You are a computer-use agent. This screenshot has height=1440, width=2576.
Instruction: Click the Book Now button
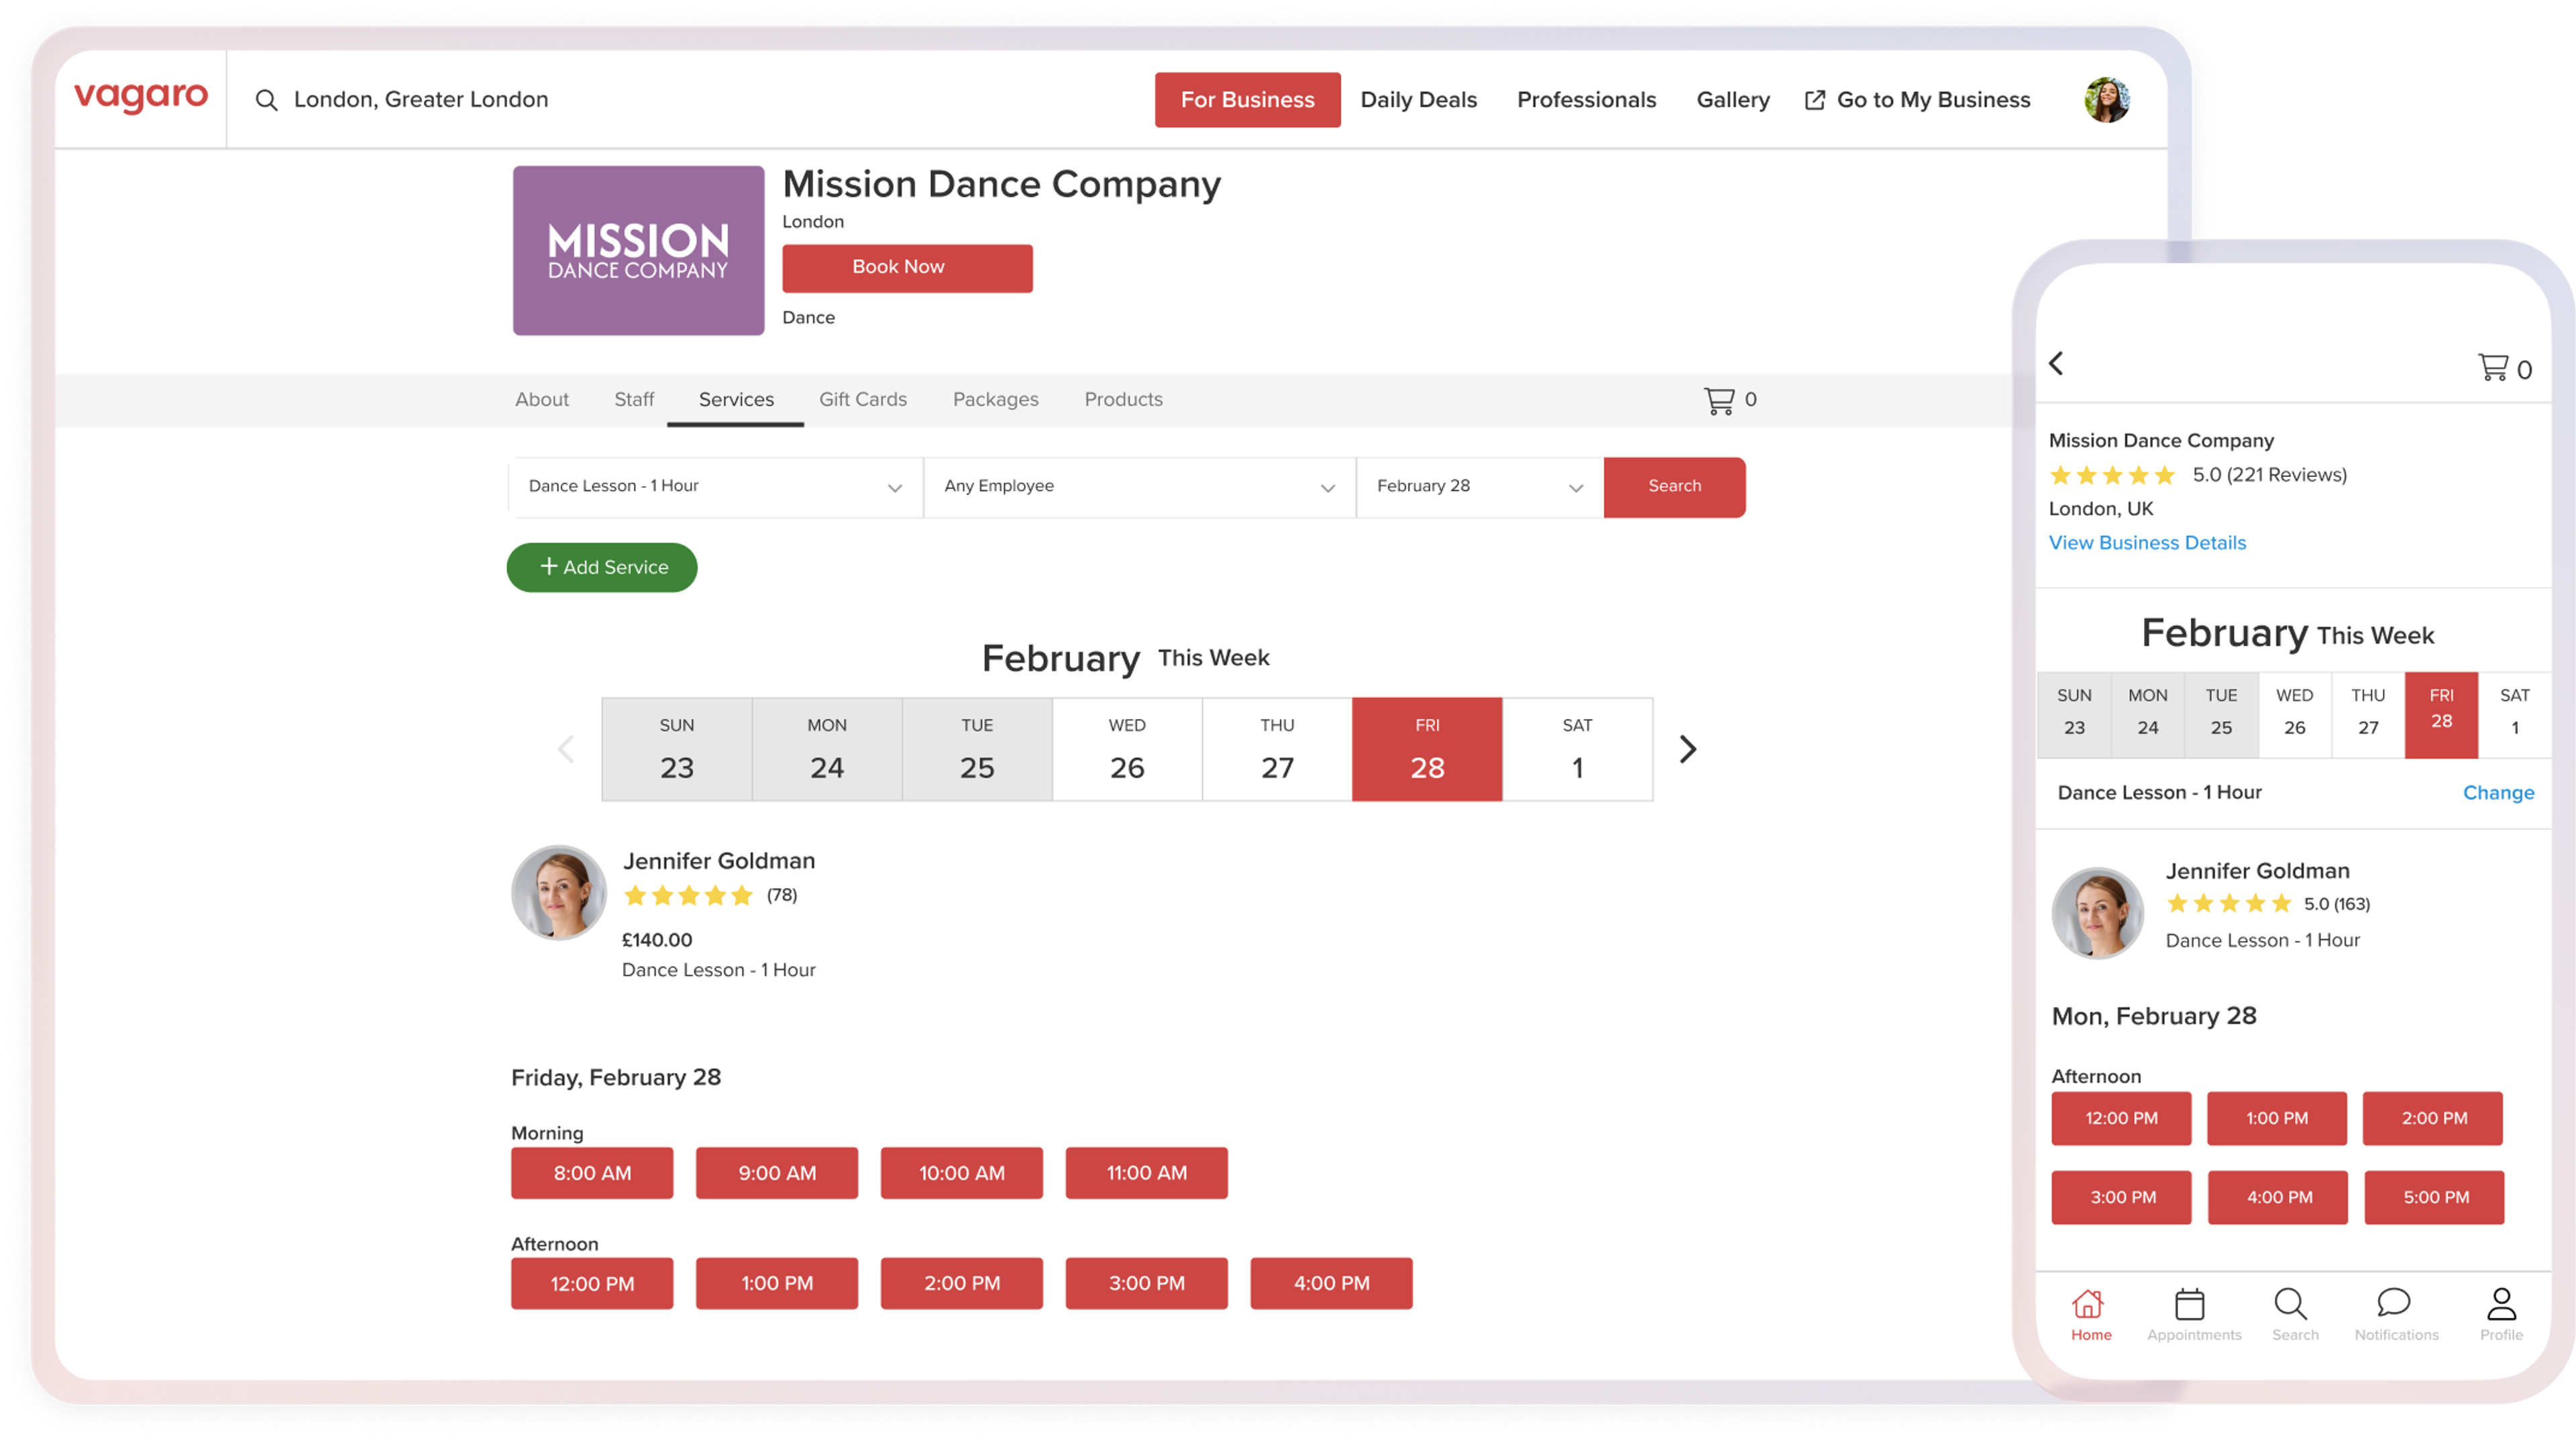(x=907, y=268)
